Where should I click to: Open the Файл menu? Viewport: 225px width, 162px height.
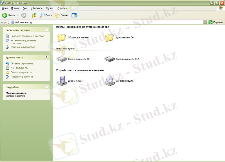(x=5, y=8)
